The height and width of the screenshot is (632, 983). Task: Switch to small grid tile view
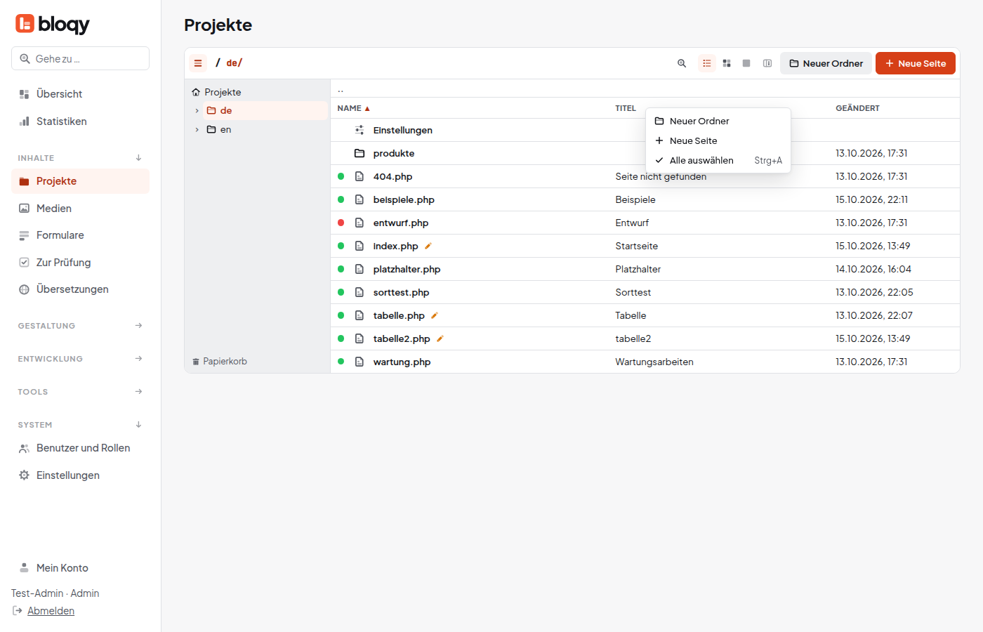coord(727,63)
